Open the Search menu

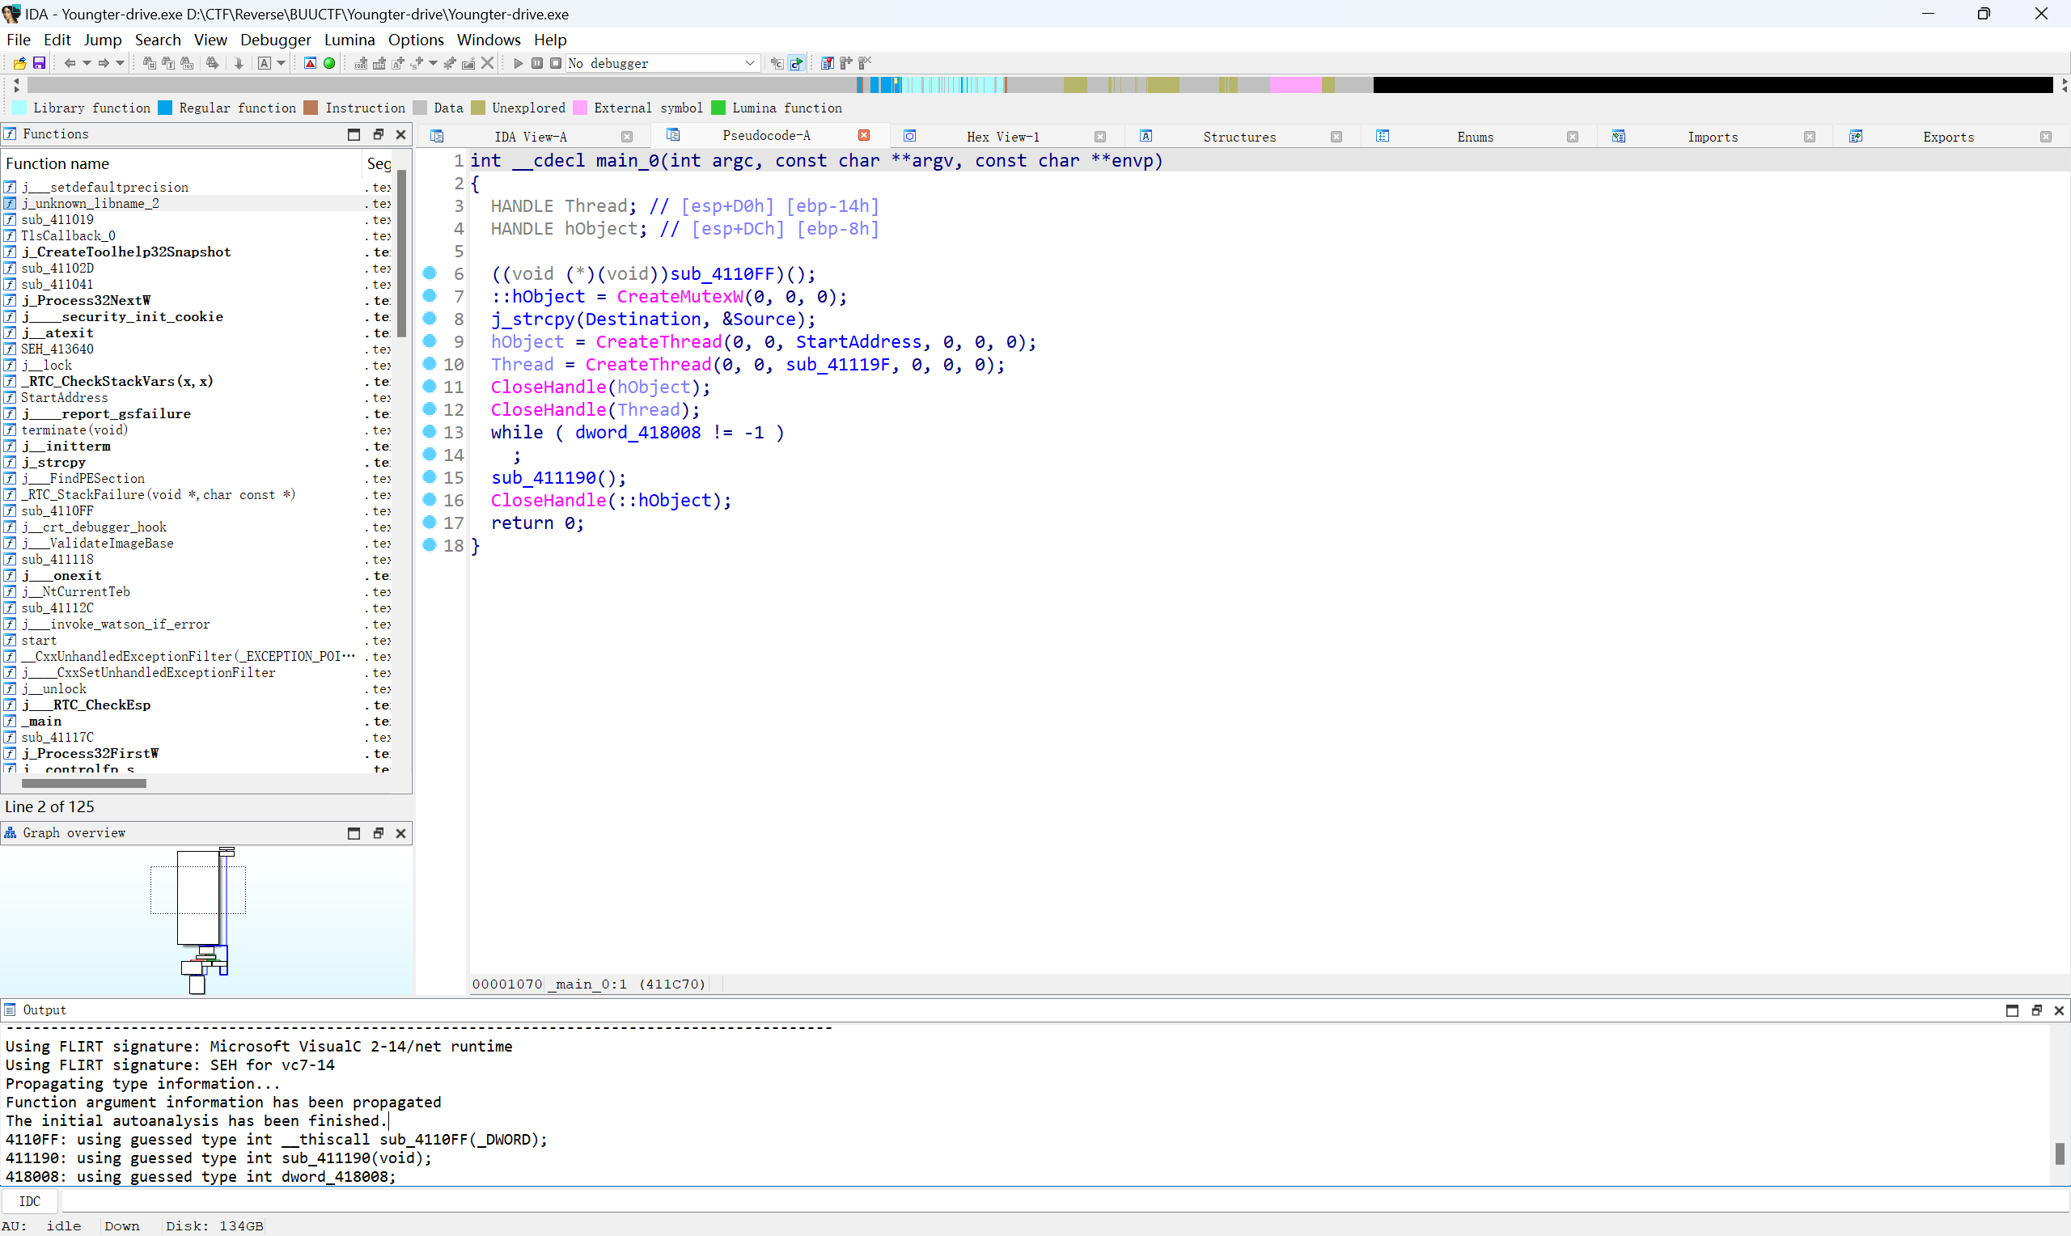(x=159, y=40)
